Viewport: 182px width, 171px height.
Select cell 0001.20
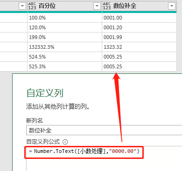point(139,27)
